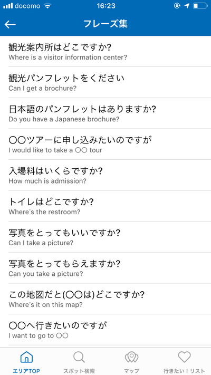Viewport: 211px width, 375px height.
Task: Tap the Wi-Fi status icon
Action: (47, 6)
